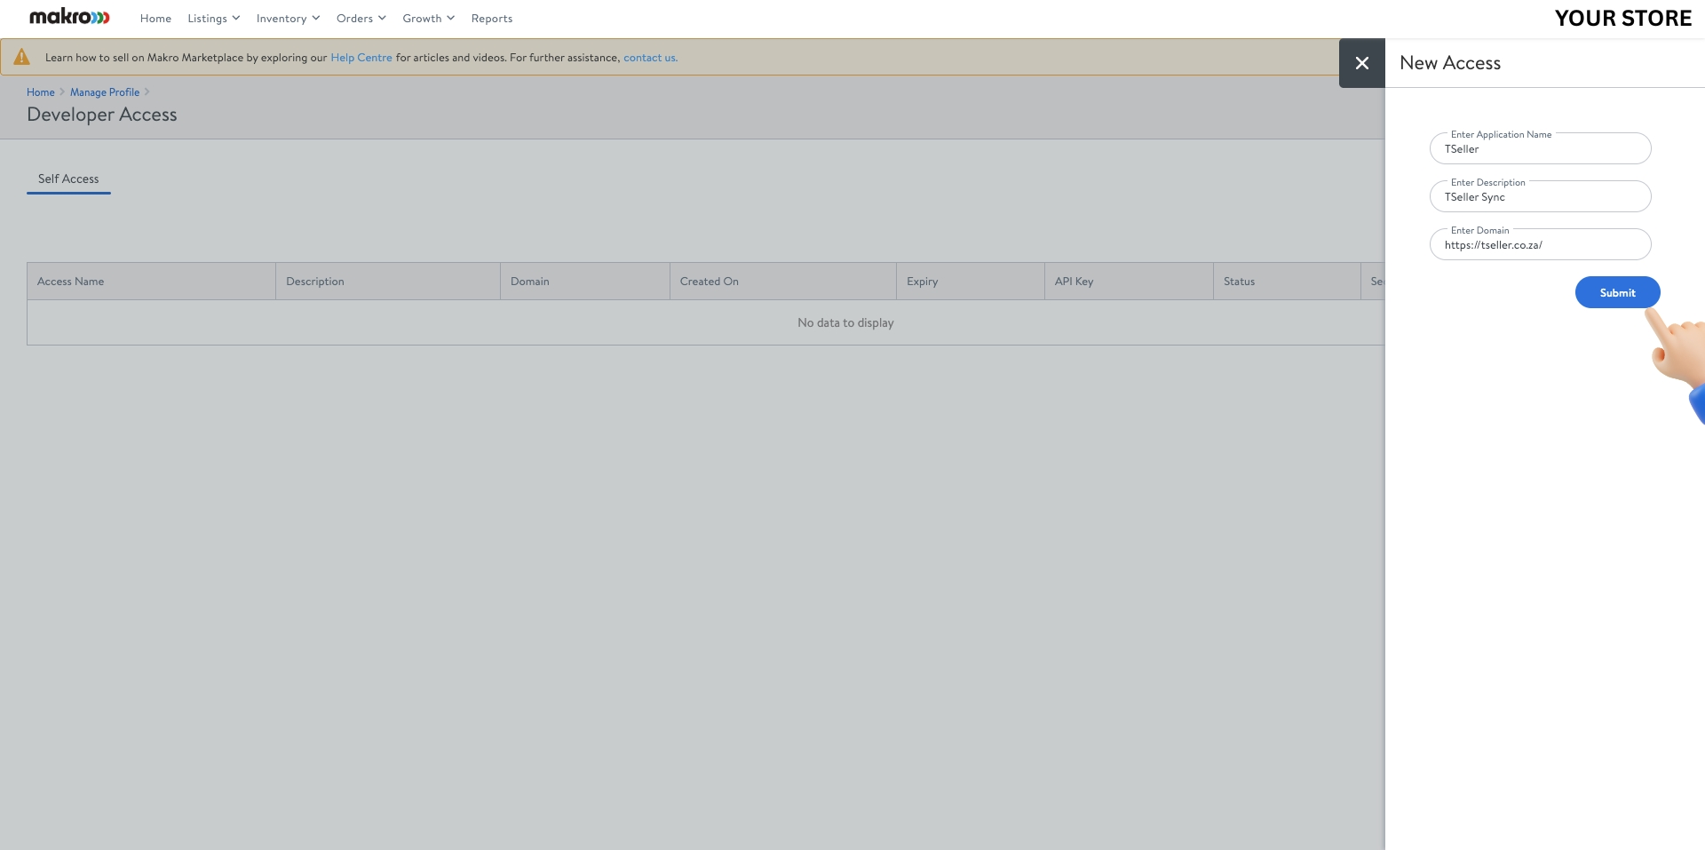
Task: Click the YOUR STORE logo
Action: coord(1622,17)
